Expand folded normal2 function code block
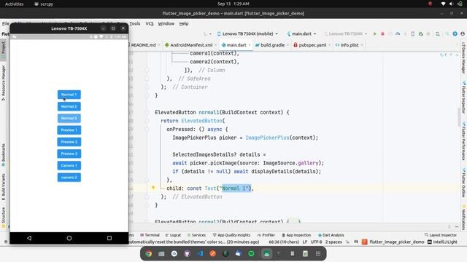Image resolution: width=467 pixels, height=262 pixels. [293, 221]
